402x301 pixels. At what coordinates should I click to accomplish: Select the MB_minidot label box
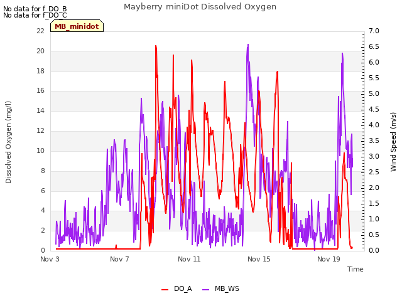pos(77,26)
